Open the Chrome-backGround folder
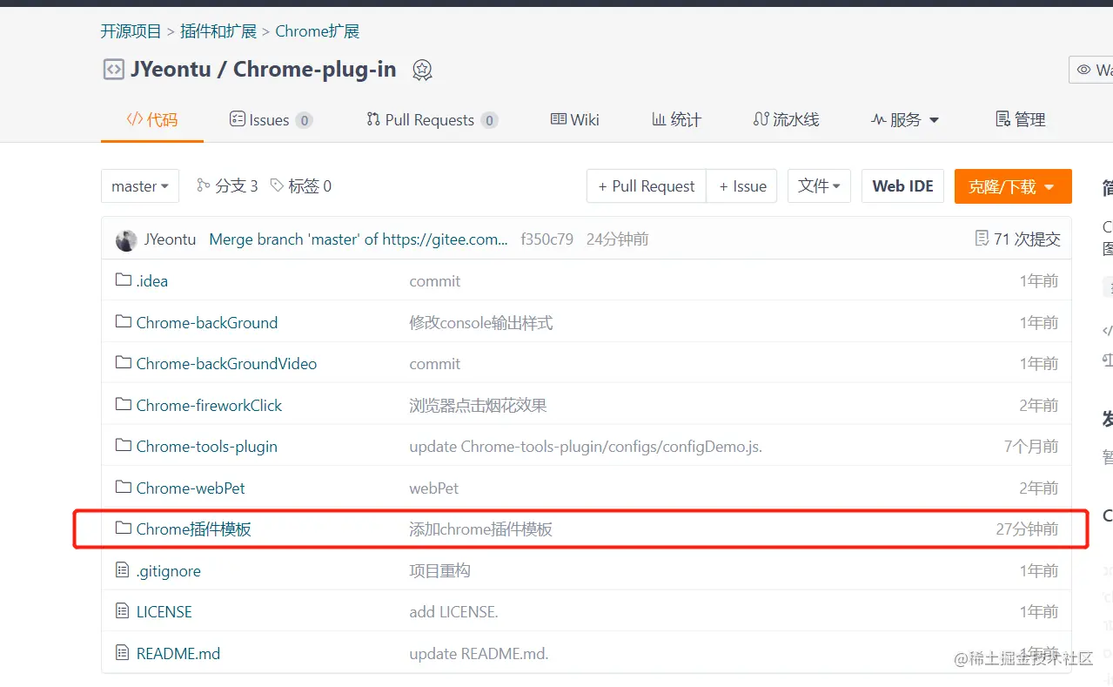The width and height of the screenshot is (1113, 687). click(207, 322)
